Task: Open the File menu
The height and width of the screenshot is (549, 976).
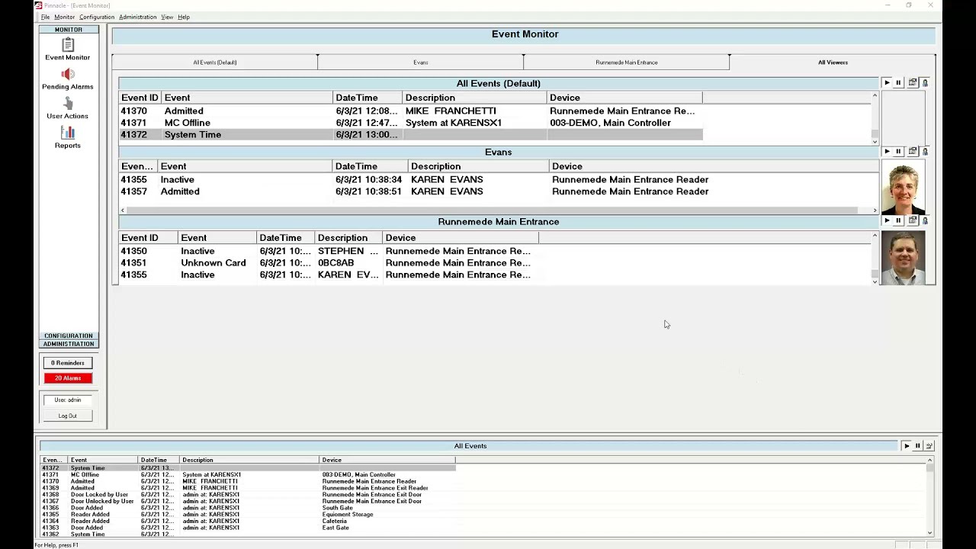Action: 46,17
